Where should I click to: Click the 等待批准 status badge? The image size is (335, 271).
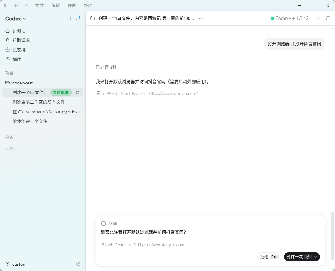[x=61, y=93]
